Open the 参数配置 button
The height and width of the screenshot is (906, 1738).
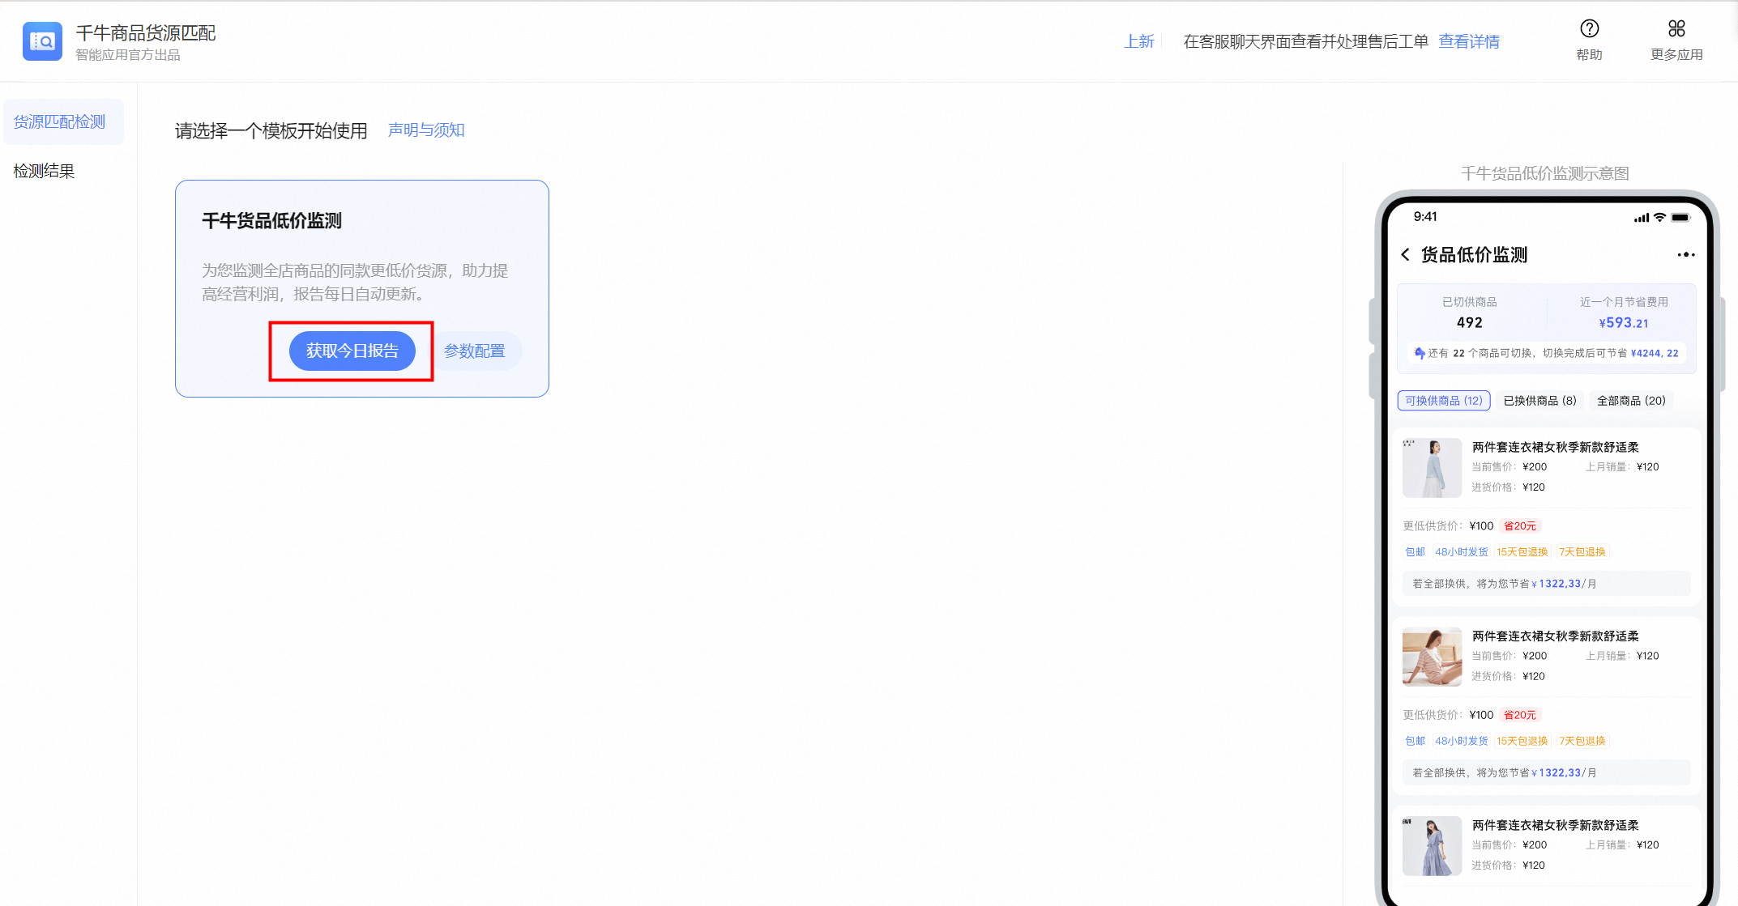pyautogui.click(x=475, y=351)
